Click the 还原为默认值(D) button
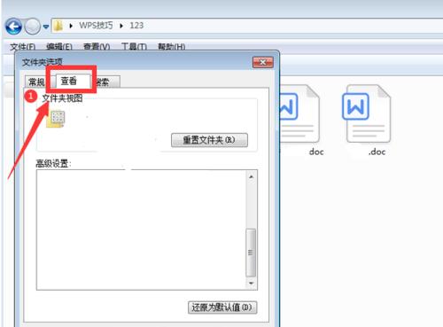The width and height of the screenshot is (443, 327). 222,308
